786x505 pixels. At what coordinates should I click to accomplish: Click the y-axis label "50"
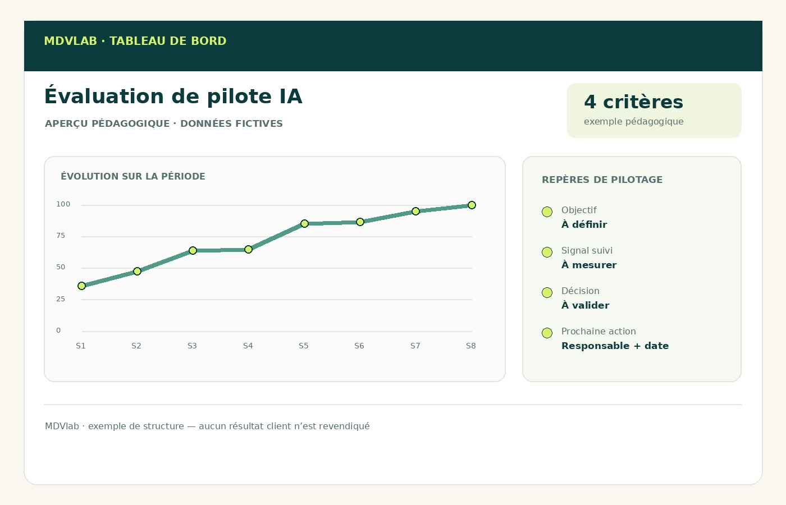click(61, 267)
